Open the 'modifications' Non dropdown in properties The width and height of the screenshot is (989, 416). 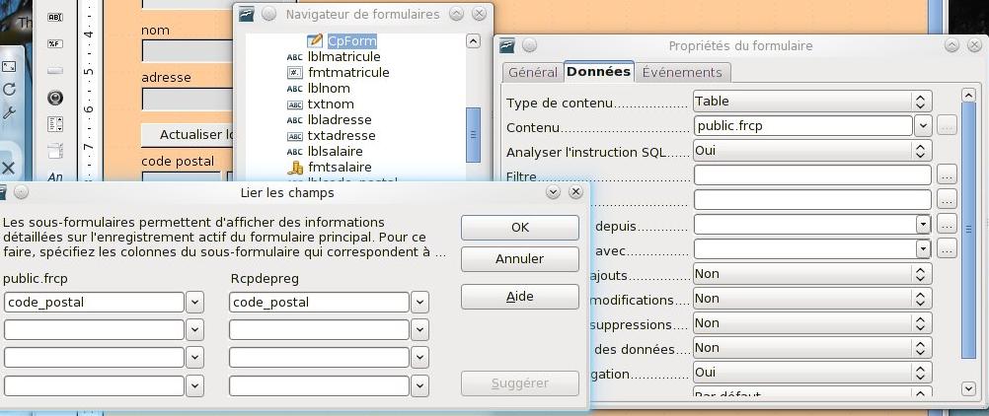[x=812, y=298]
